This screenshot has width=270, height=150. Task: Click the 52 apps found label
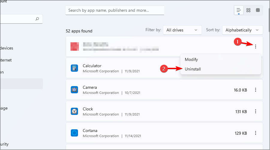[79, 31]
